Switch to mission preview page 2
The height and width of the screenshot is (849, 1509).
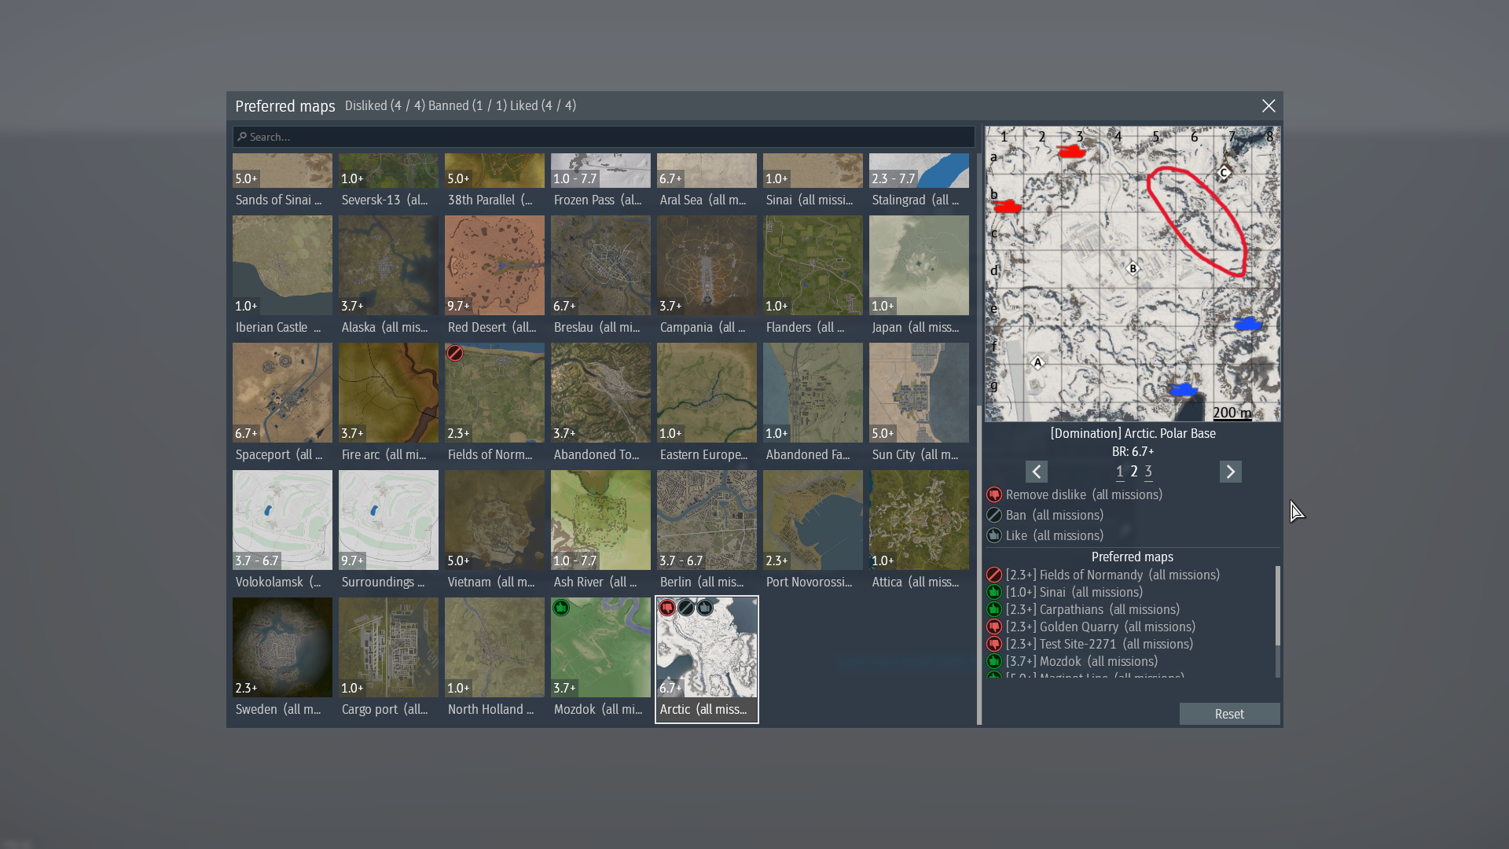[x=1134, y=472]
